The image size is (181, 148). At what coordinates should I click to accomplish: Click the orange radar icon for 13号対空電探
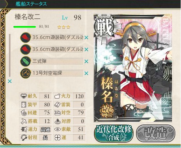click(25, 73)
